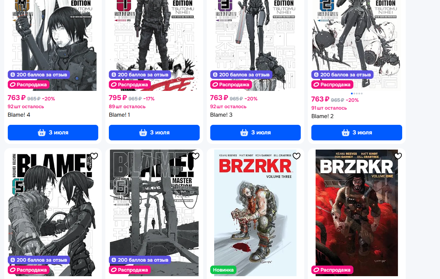The image size is (440, 279).
Task: Open the Blame! 2 product title
Action: click(323, 116)
